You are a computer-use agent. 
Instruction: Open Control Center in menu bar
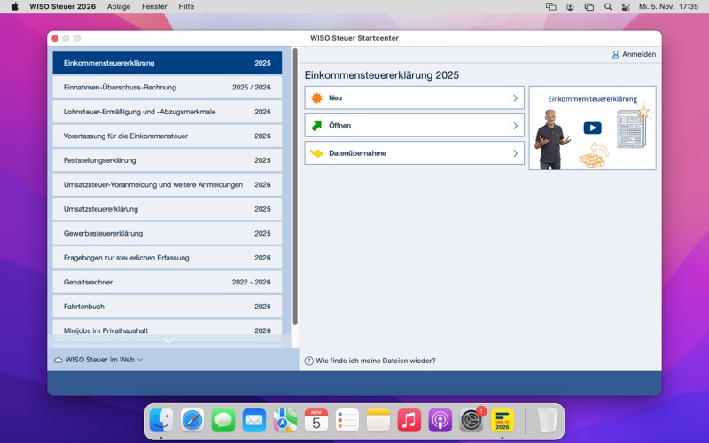point(626,7)
